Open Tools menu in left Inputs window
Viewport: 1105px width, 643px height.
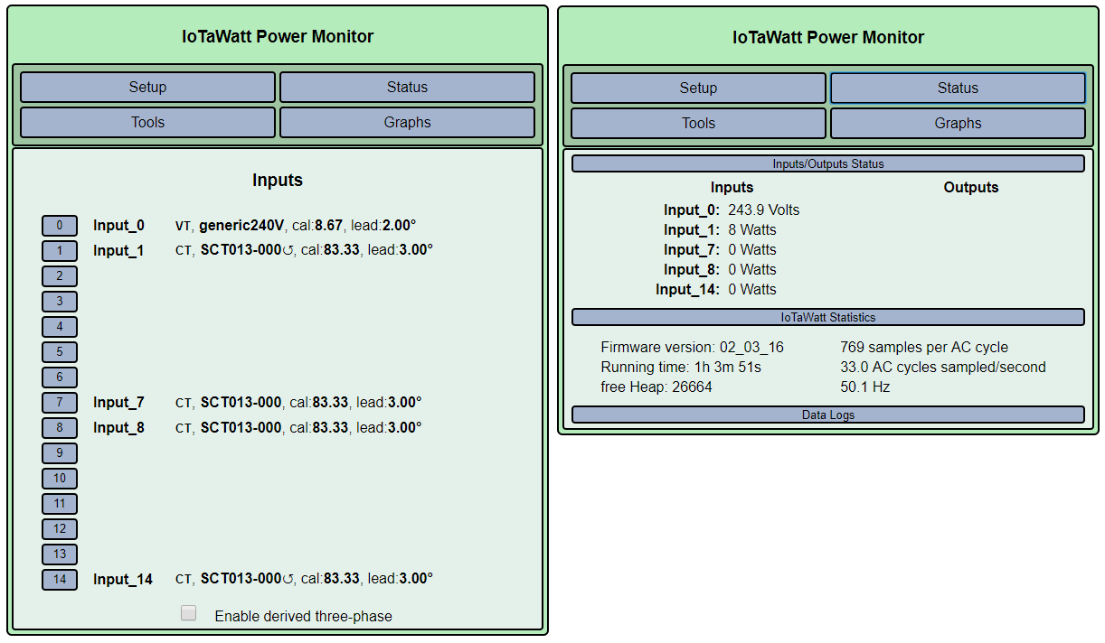click(147, 122)
